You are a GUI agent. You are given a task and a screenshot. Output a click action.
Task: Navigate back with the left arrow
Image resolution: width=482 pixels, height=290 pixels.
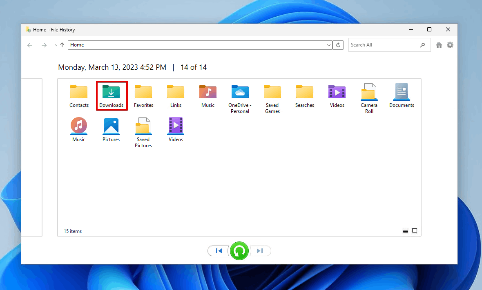point(30,45)
